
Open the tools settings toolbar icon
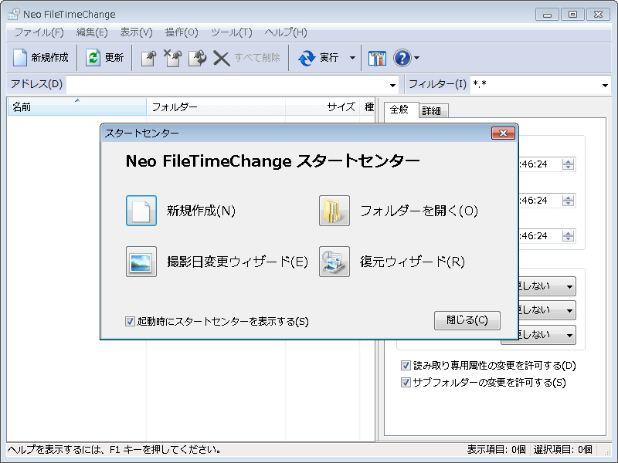click(x=377, y=59)
